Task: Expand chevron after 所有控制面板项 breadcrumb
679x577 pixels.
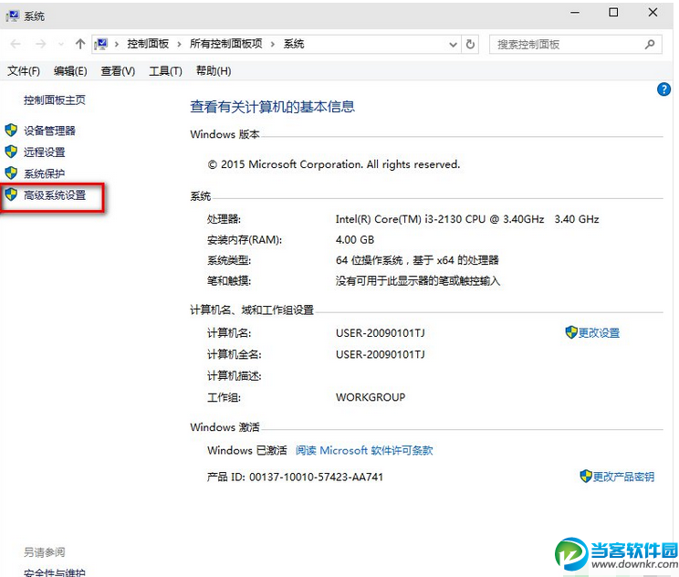Action: coord(272,44)
